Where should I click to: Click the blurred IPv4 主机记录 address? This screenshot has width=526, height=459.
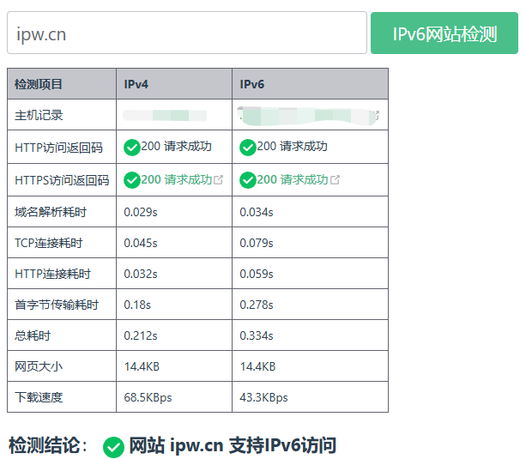tap(165, 115)
